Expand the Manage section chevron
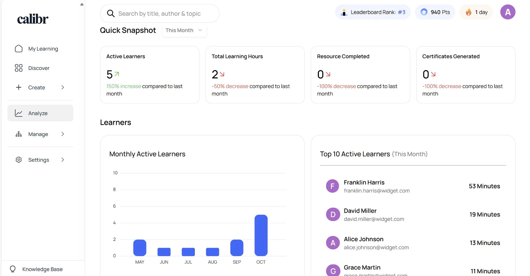The height and width of the screenshot is (276, 530). [62, 134]
